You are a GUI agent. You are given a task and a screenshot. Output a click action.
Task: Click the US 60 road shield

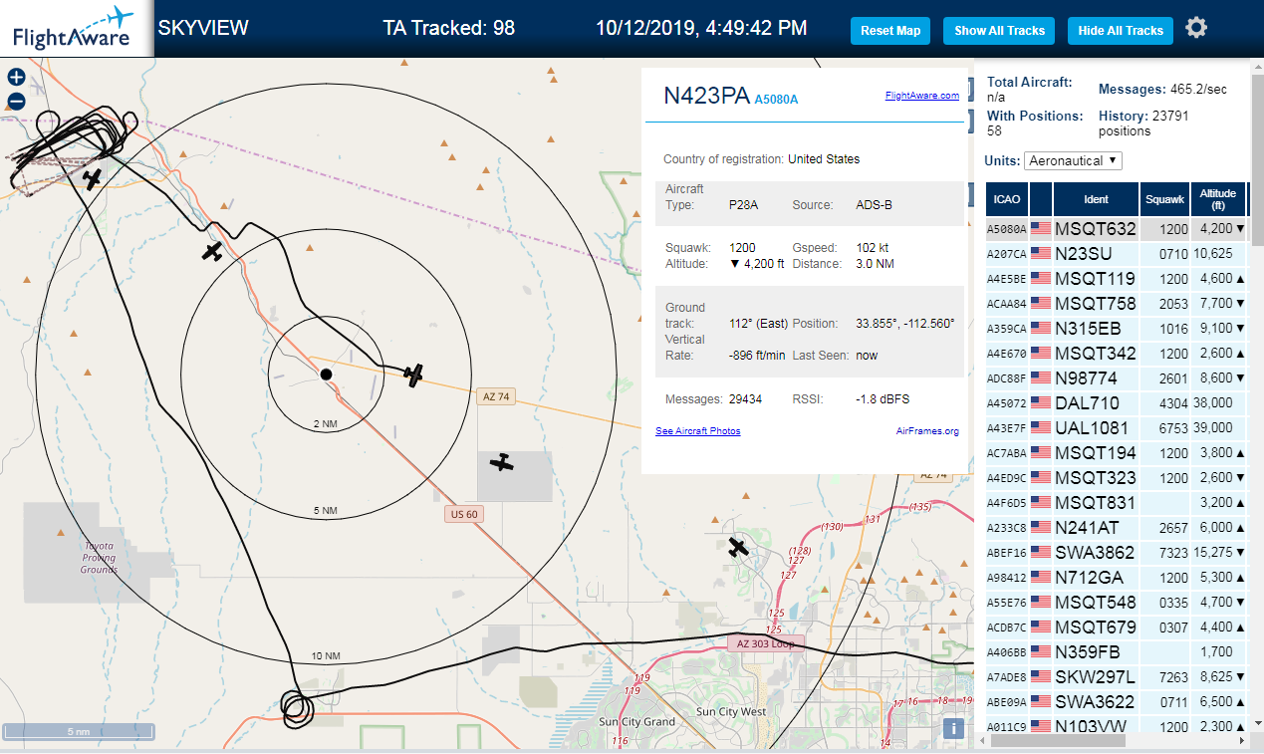464,515
